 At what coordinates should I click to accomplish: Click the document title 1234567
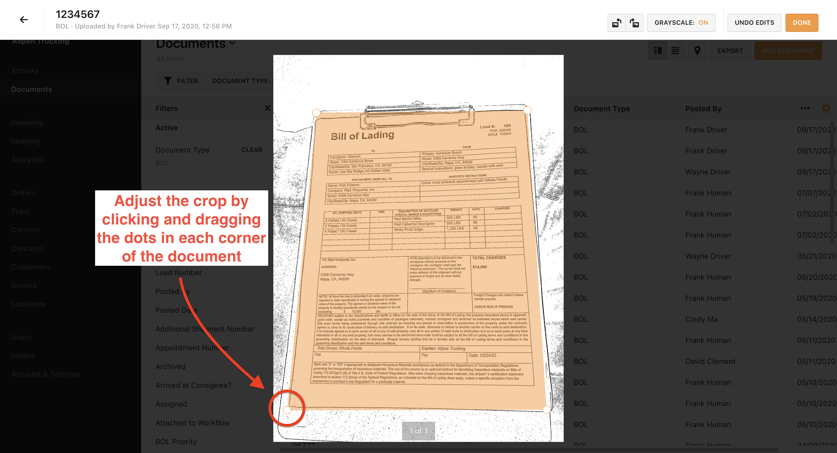tap(78, 14)
